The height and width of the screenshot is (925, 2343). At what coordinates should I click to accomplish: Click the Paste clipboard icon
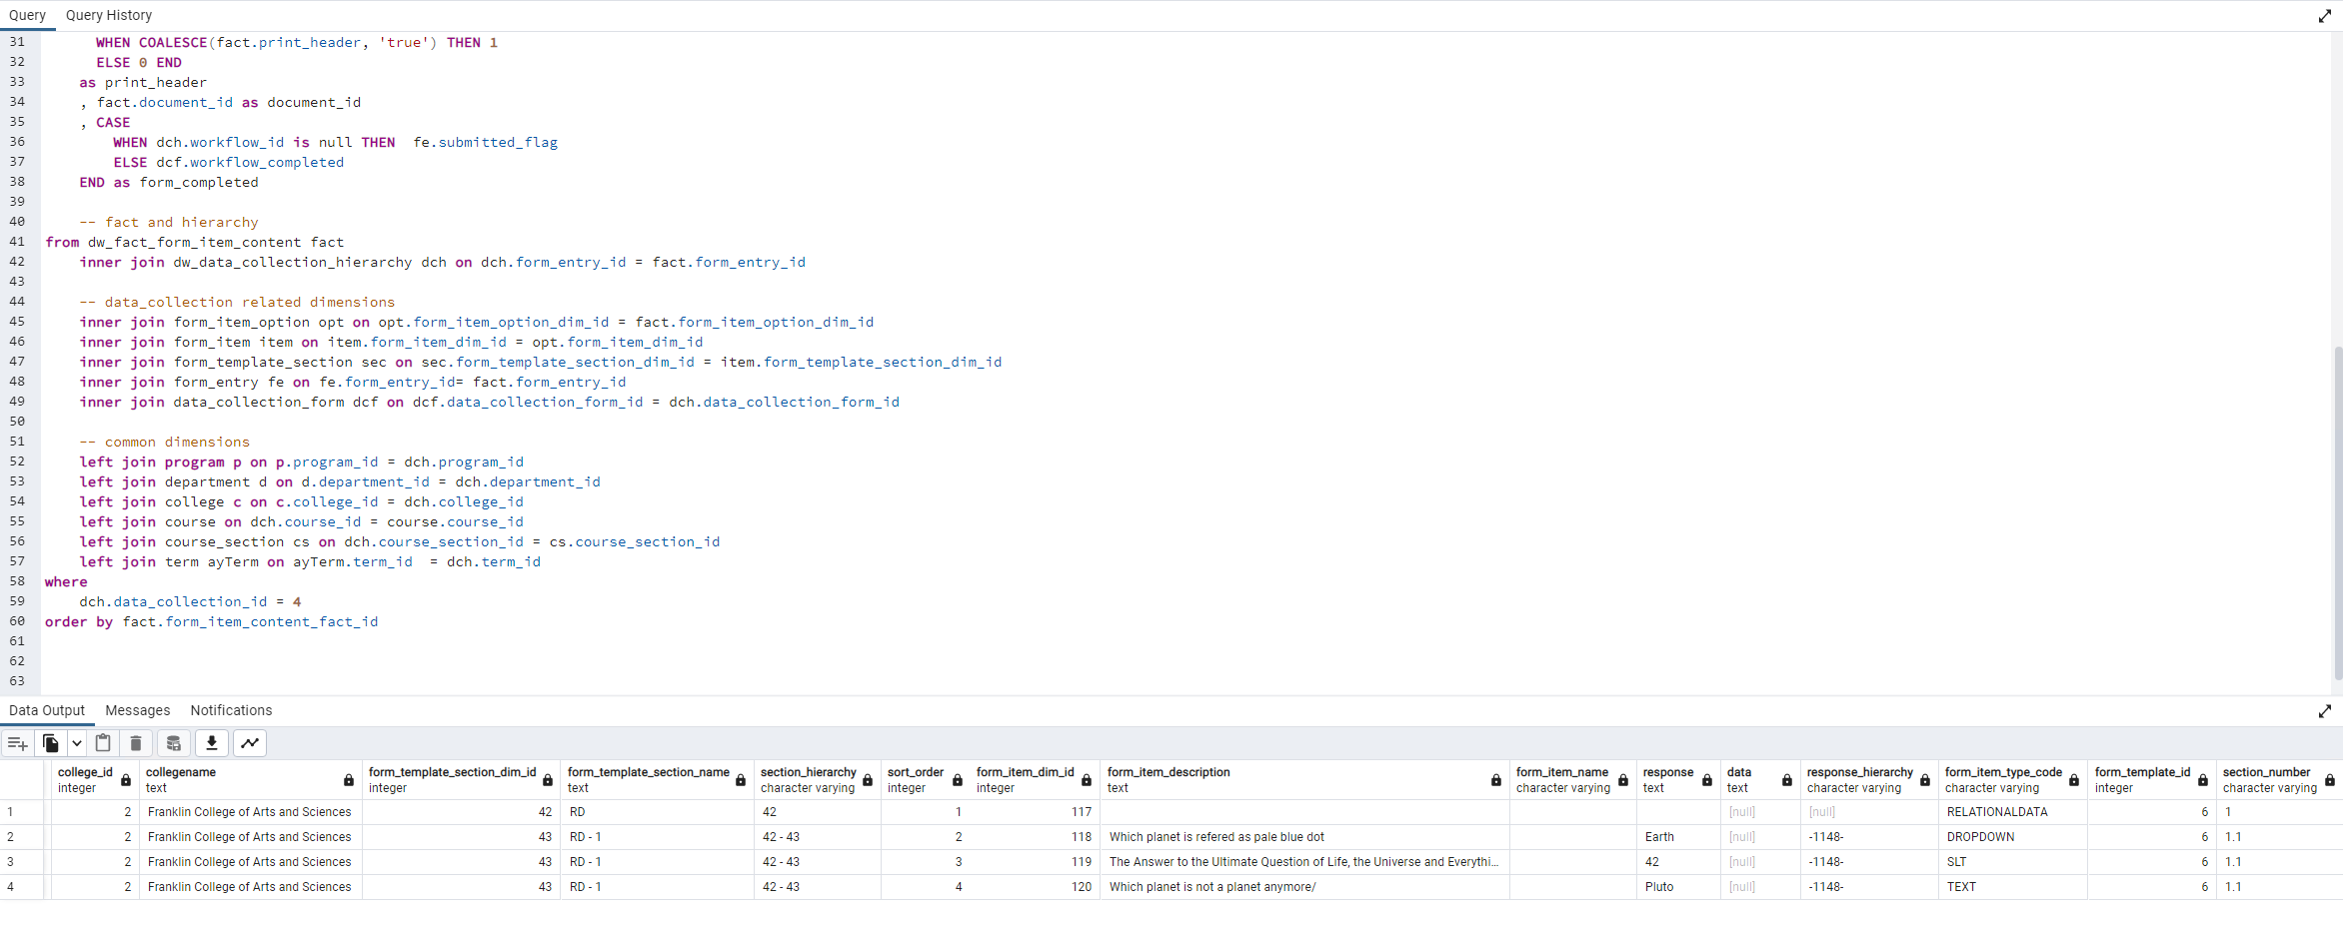[103, 743]
